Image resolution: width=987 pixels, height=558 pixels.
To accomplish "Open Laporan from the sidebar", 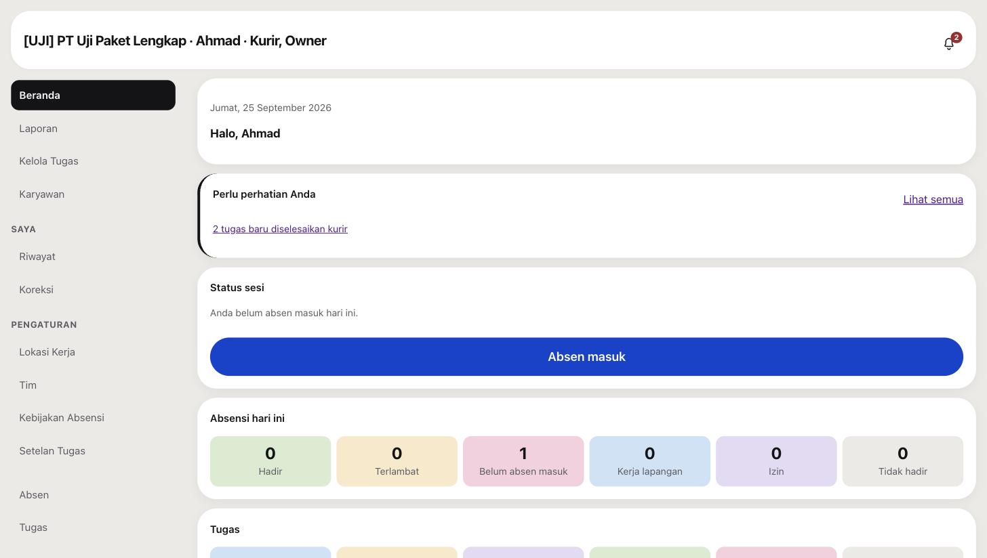I will [93, 129].
